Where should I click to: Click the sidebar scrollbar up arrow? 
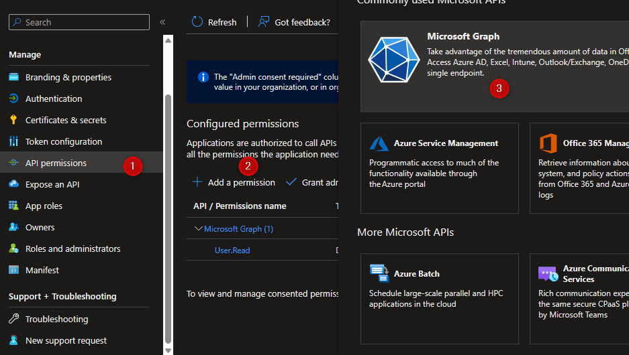click(168, 40)
